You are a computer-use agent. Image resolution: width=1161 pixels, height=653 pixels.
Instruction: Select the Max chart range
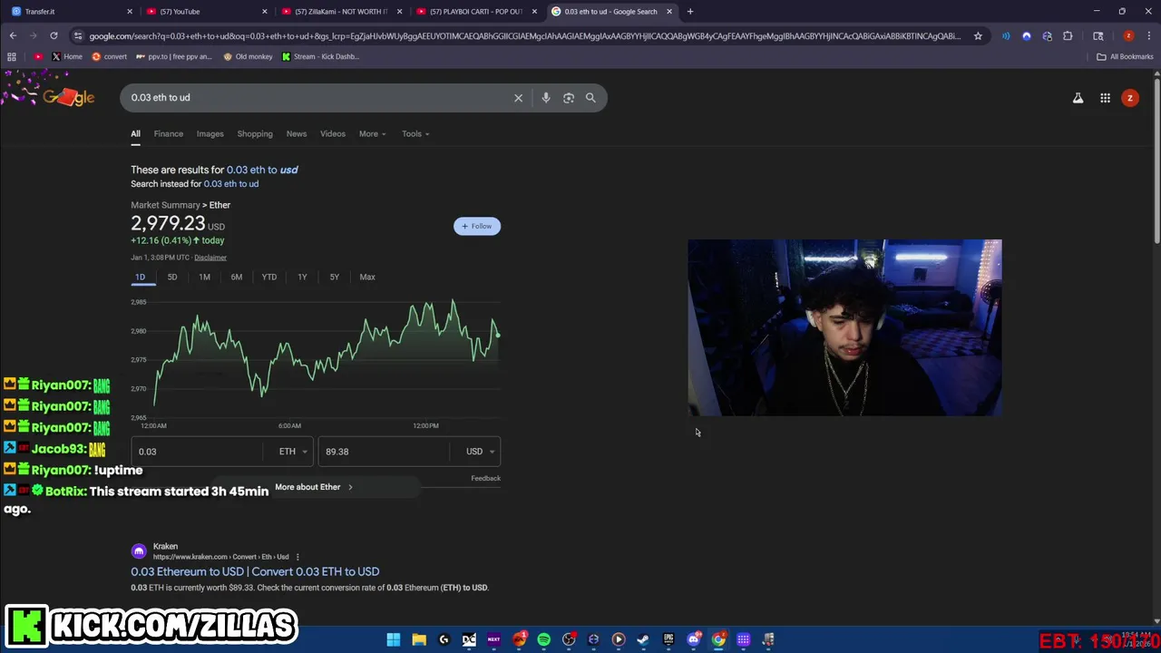coord(367,277)
